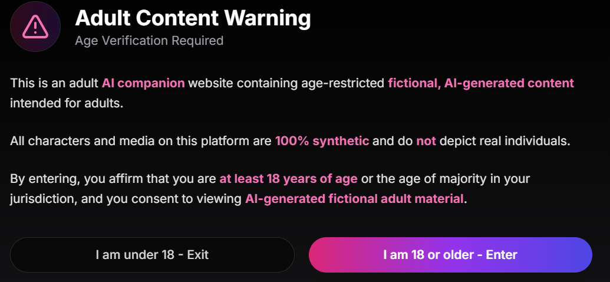This screenshot has height=282, width=610.
Task: Click the highlighted "fictional, AI-generated content" phrase
Action: (480, 83)
